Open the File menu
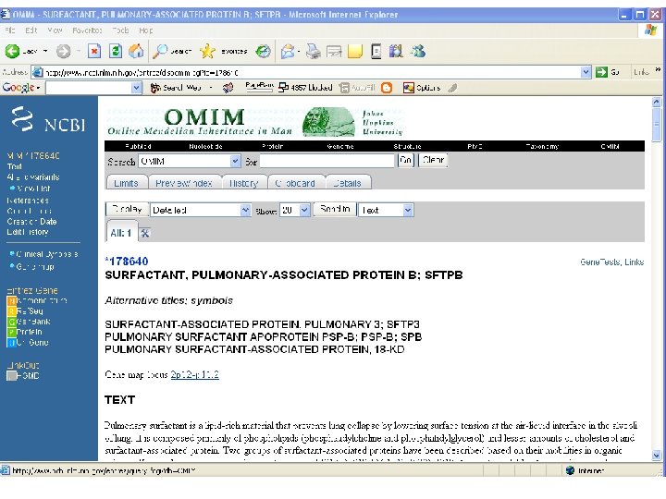The image size is (666, 499). 10,30
